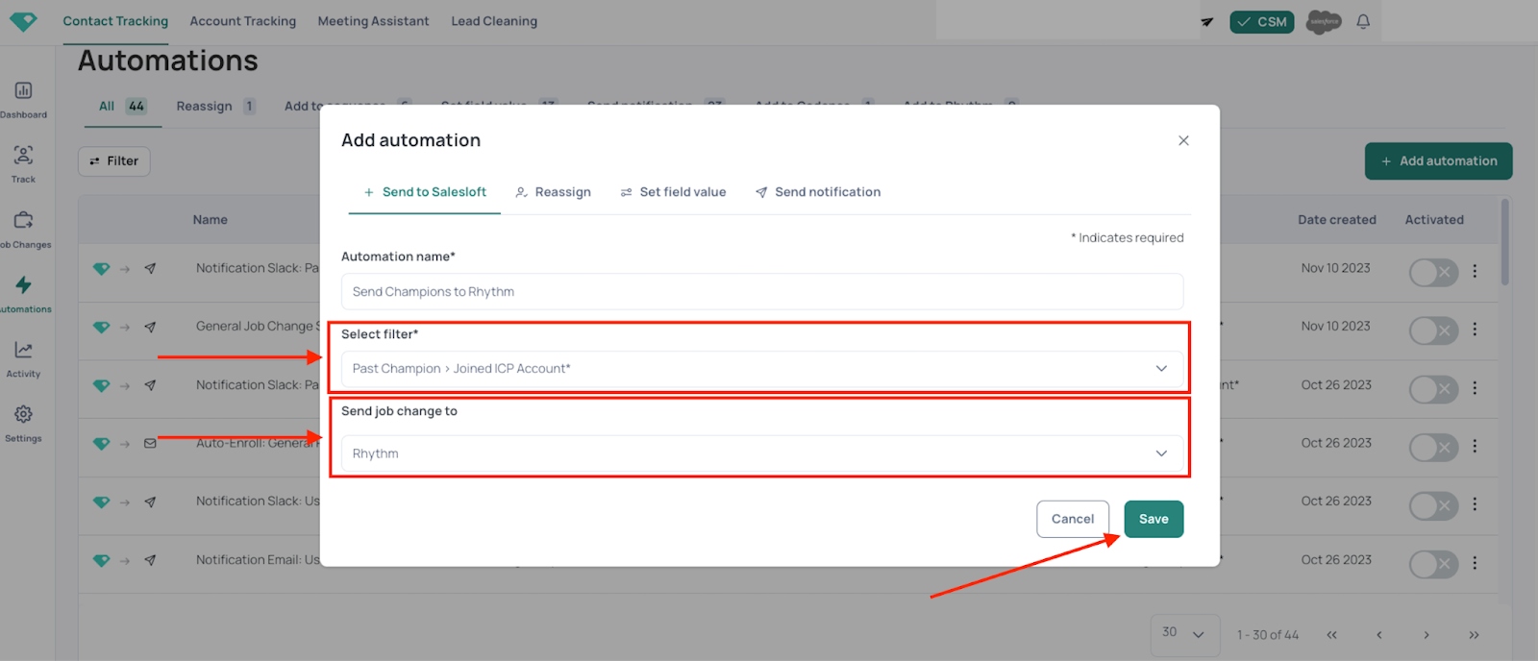Save the new automation
This screenshot has width=1538, height=661.
pos(1153,519)
